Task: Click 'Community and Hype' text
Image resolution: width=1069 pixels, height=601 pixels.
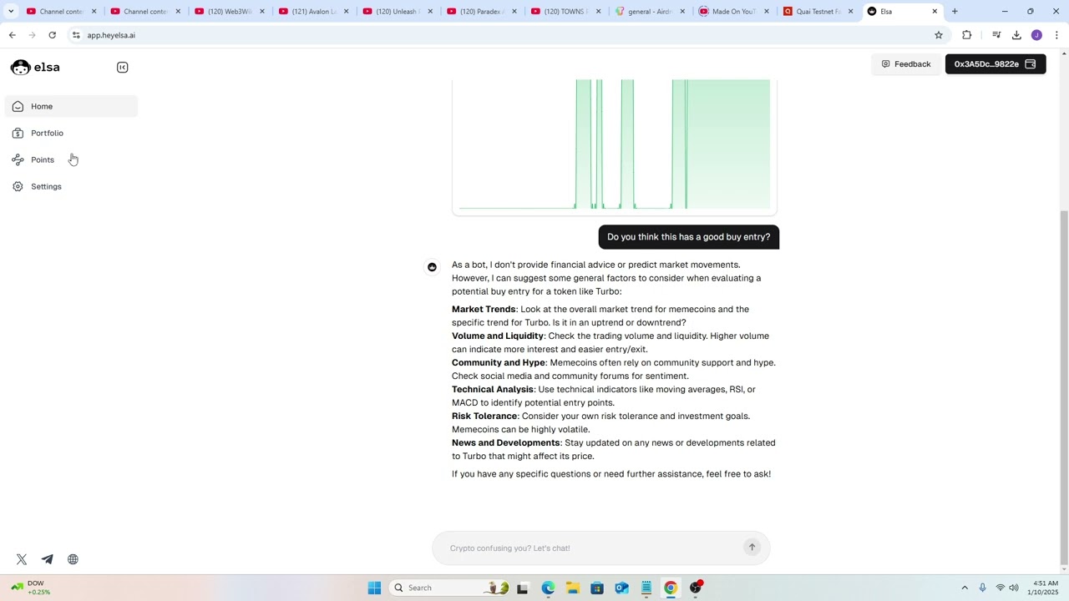Action: click(x=499, y=362)
